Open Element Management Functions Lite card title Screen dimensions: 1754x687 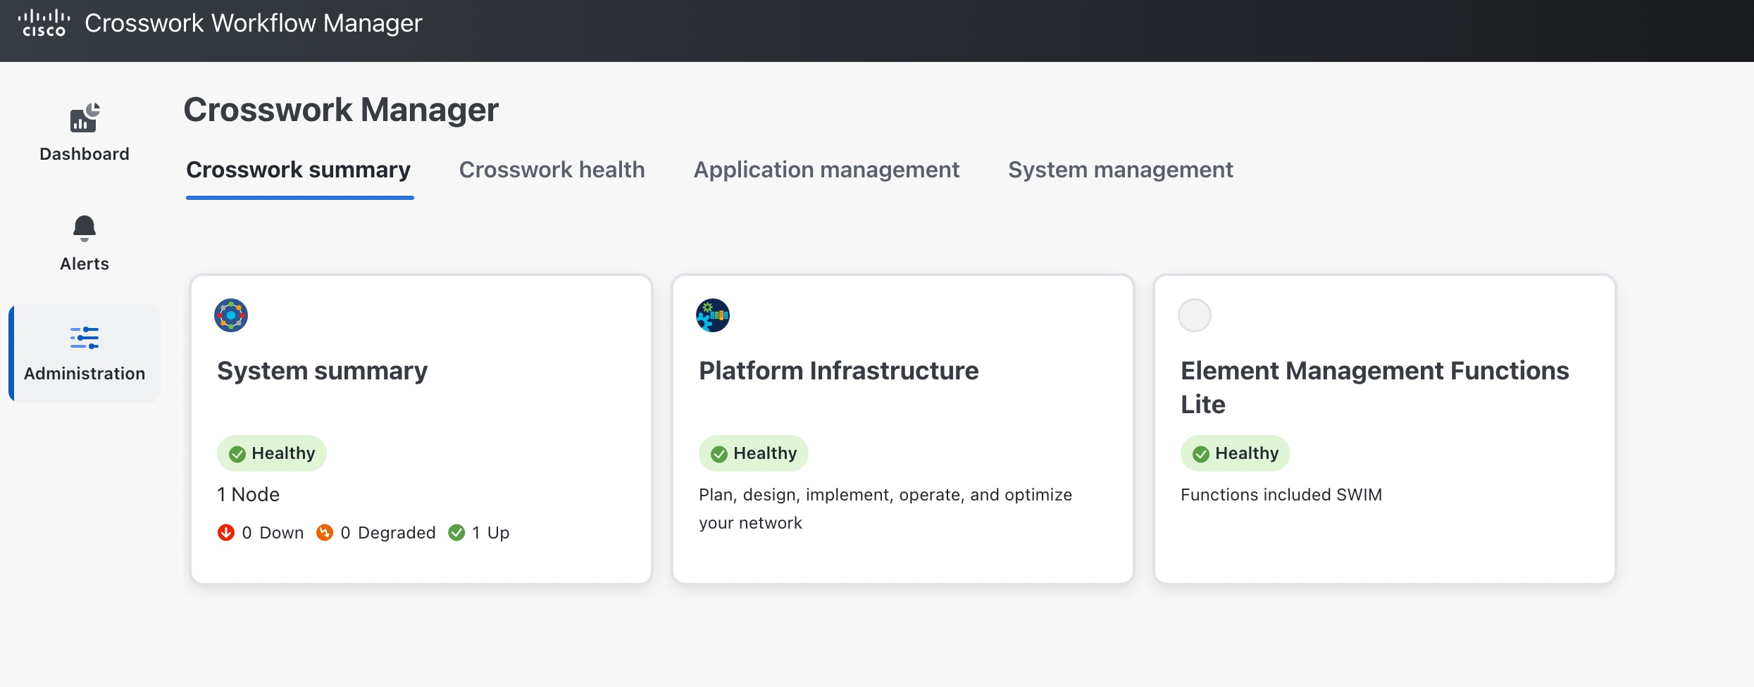pyautogui.click(x=1375, y=387)
